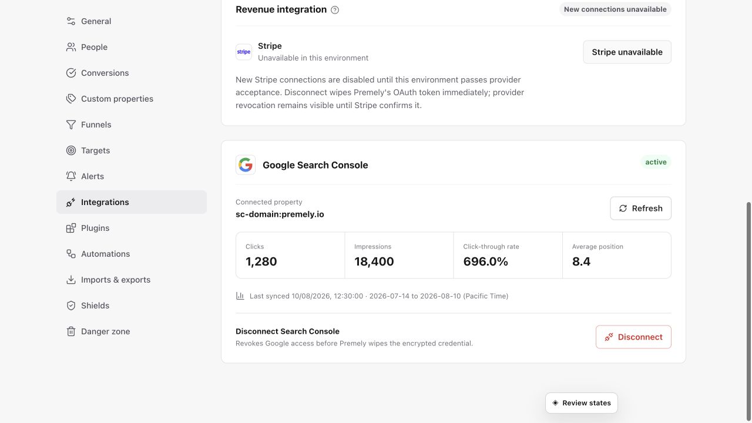This screenshot has width=752, height=423.
Task: Click the People icon in sidebar
Action: tap(71, 47)
